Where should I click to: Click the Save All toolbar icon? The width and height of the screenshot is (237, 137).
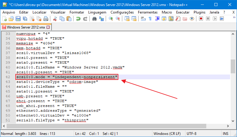click(25, 19)
